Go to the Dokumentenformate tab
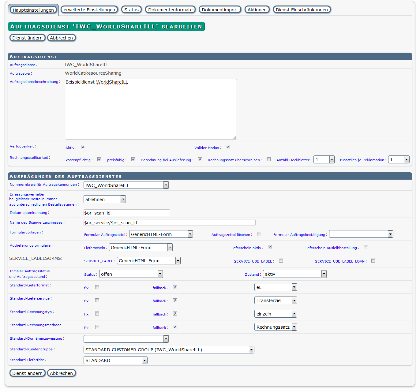 point(171,9)
